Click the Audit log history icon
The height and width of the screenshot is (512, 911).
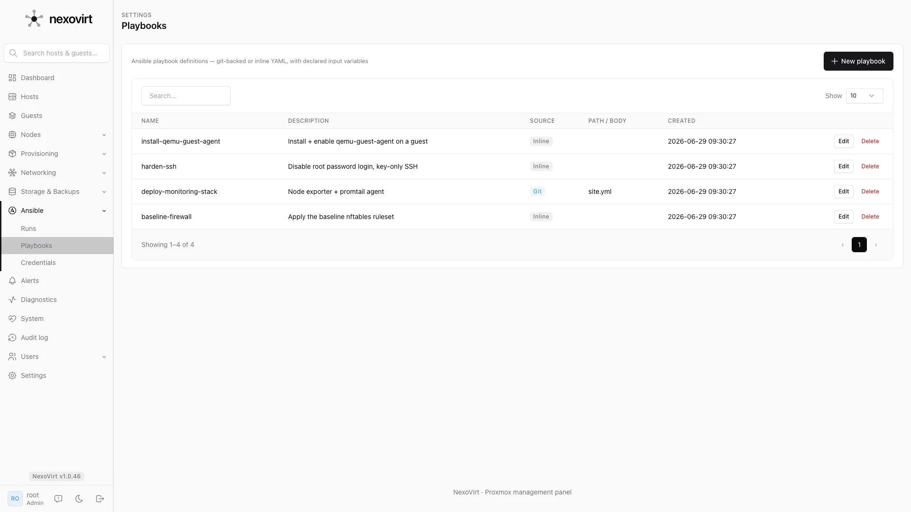12,338
